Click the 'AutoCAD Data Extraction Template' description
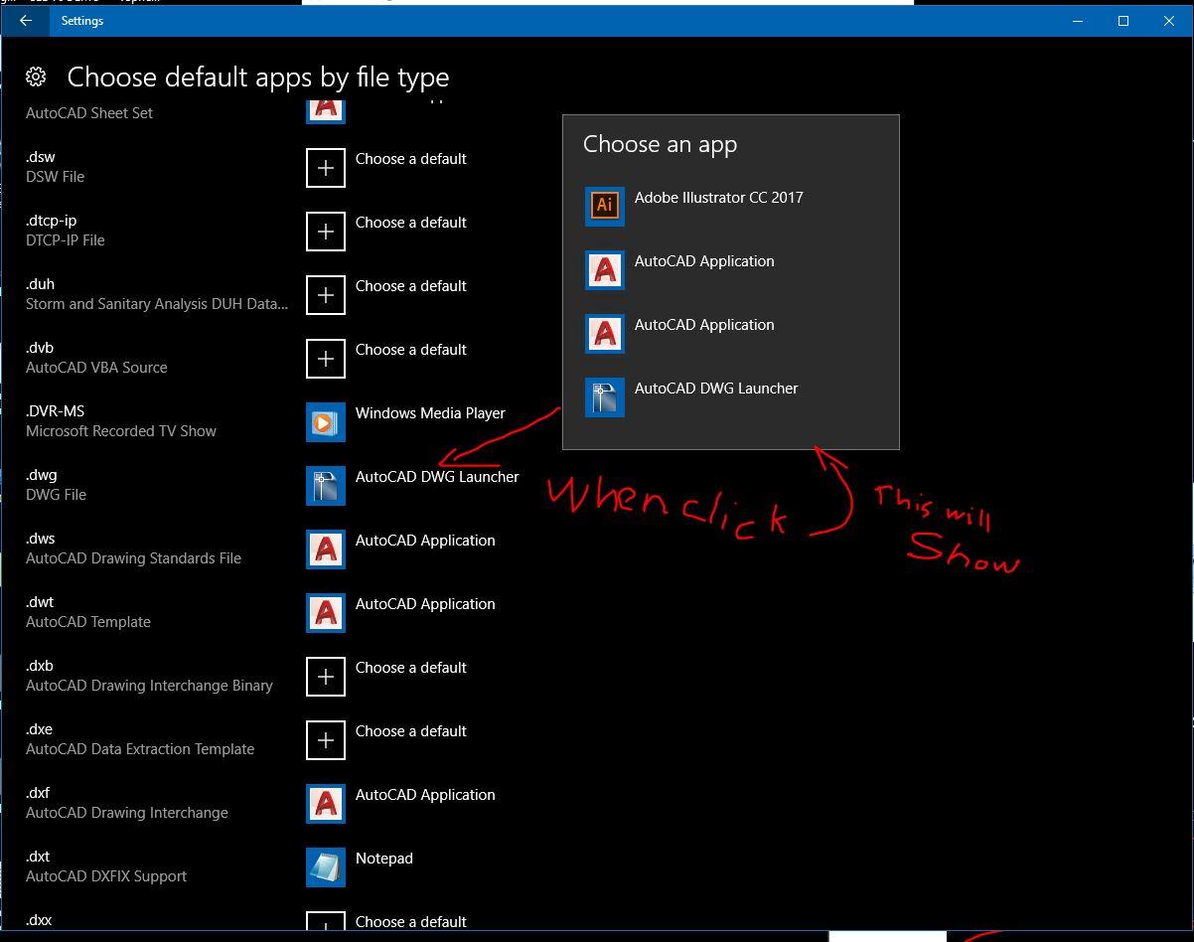This screenshot has height=942, width=1194. 140,749
